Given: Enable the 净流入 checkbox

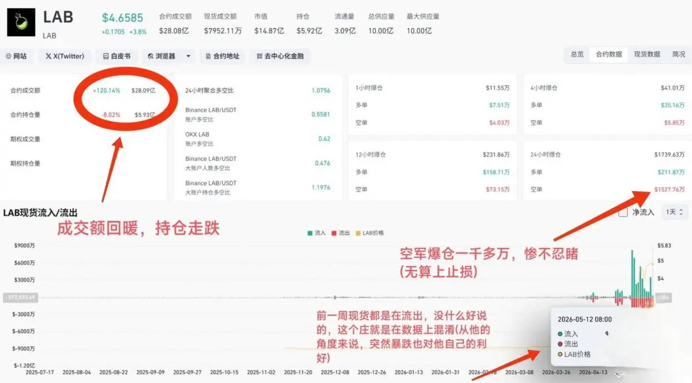Looking at the screenshot, I should [623, 212].
